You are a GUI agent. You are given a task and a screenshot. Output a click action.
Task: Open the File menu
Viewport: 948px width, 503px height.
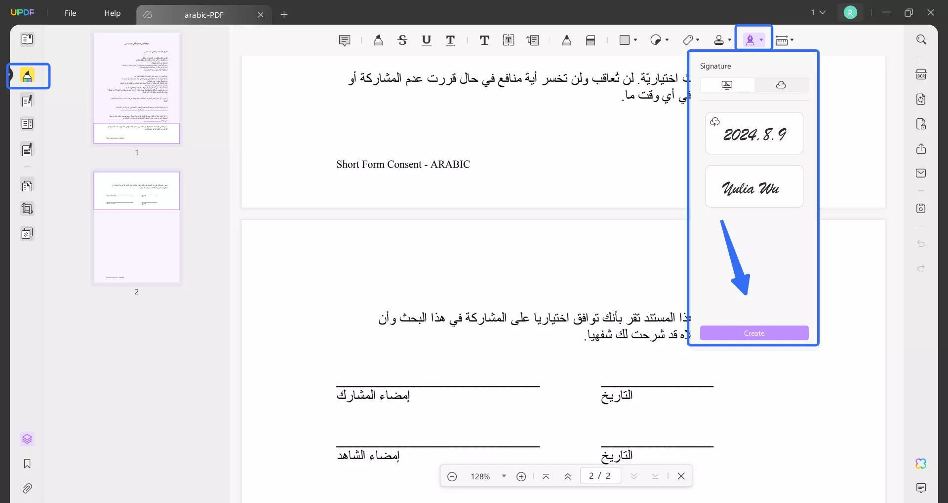click(x=70, y=13)
